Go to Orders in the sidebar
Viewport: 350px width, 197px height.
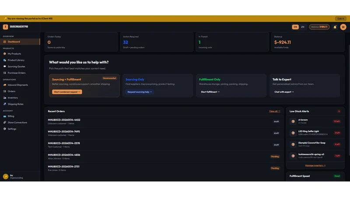tap(20, 91)
